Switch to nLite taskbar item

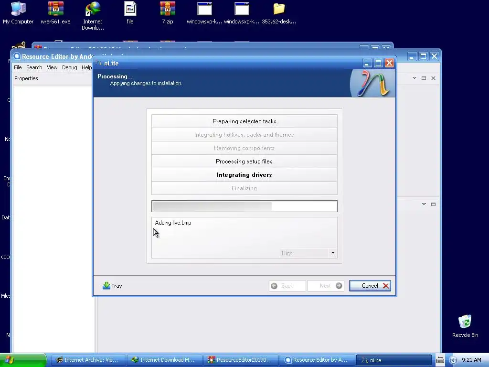(393, 360)
